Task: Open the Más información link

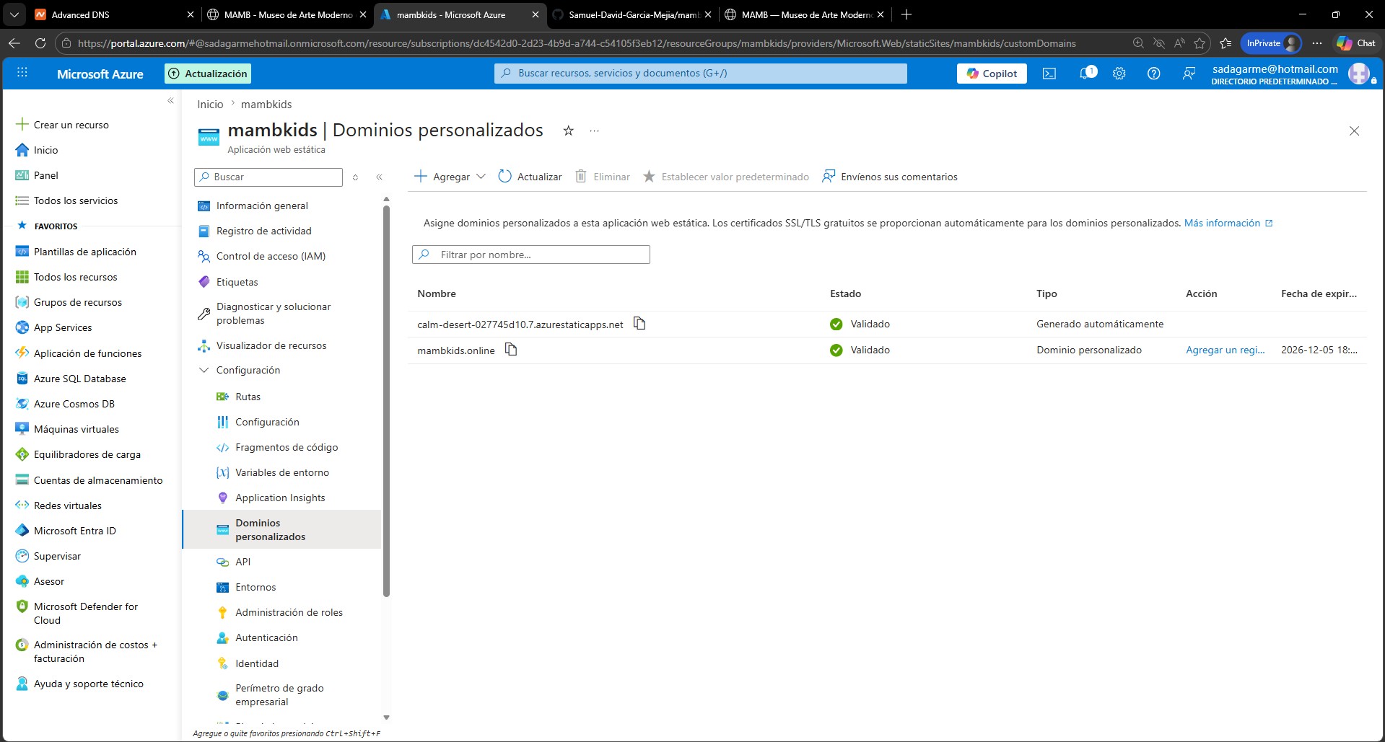Action: pyautogui.click(x=1228, y=223)
